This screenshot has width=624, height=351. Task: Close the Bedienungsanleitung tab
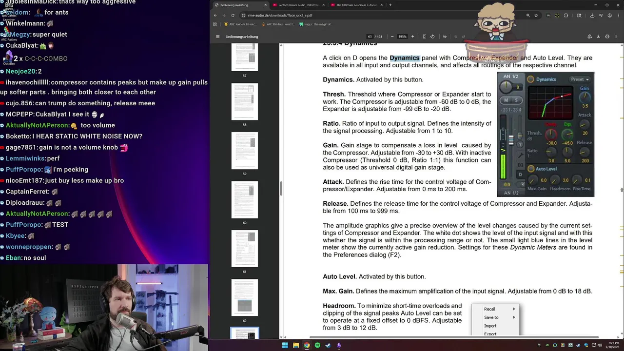265,5
